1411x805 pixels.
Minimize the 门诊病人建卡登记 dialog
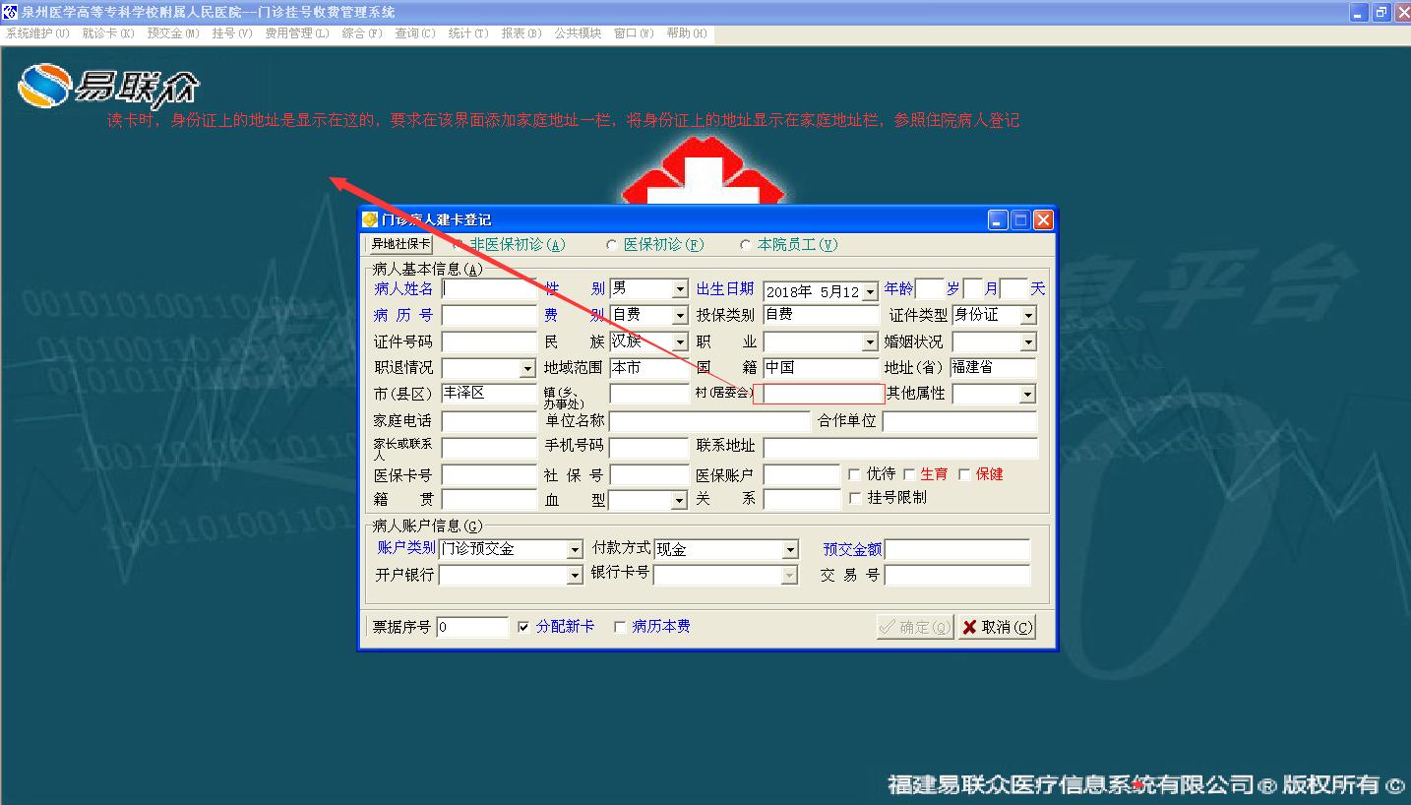999,219
